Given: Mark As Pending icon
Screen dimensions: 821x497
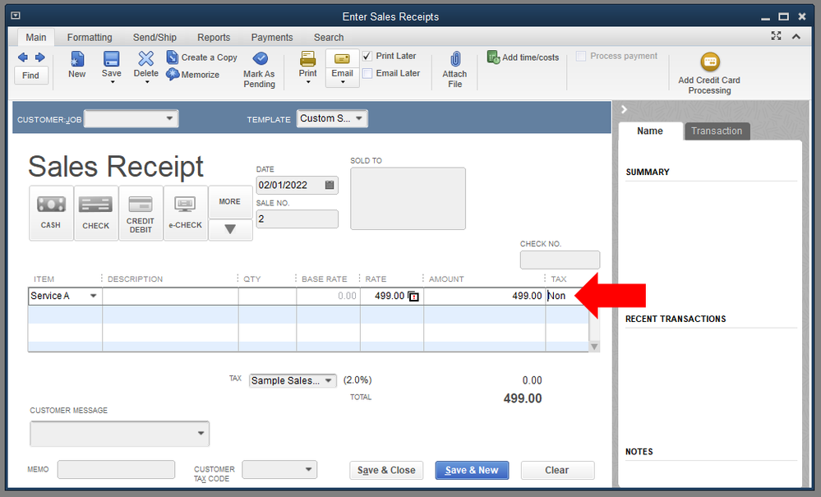Looking at the screenshot, I should 260,58.
